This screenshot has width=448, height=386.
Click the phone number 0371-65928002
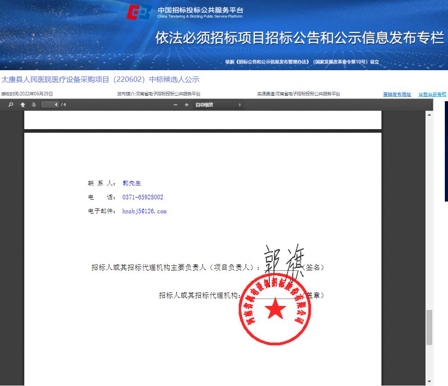click(143, 197)
